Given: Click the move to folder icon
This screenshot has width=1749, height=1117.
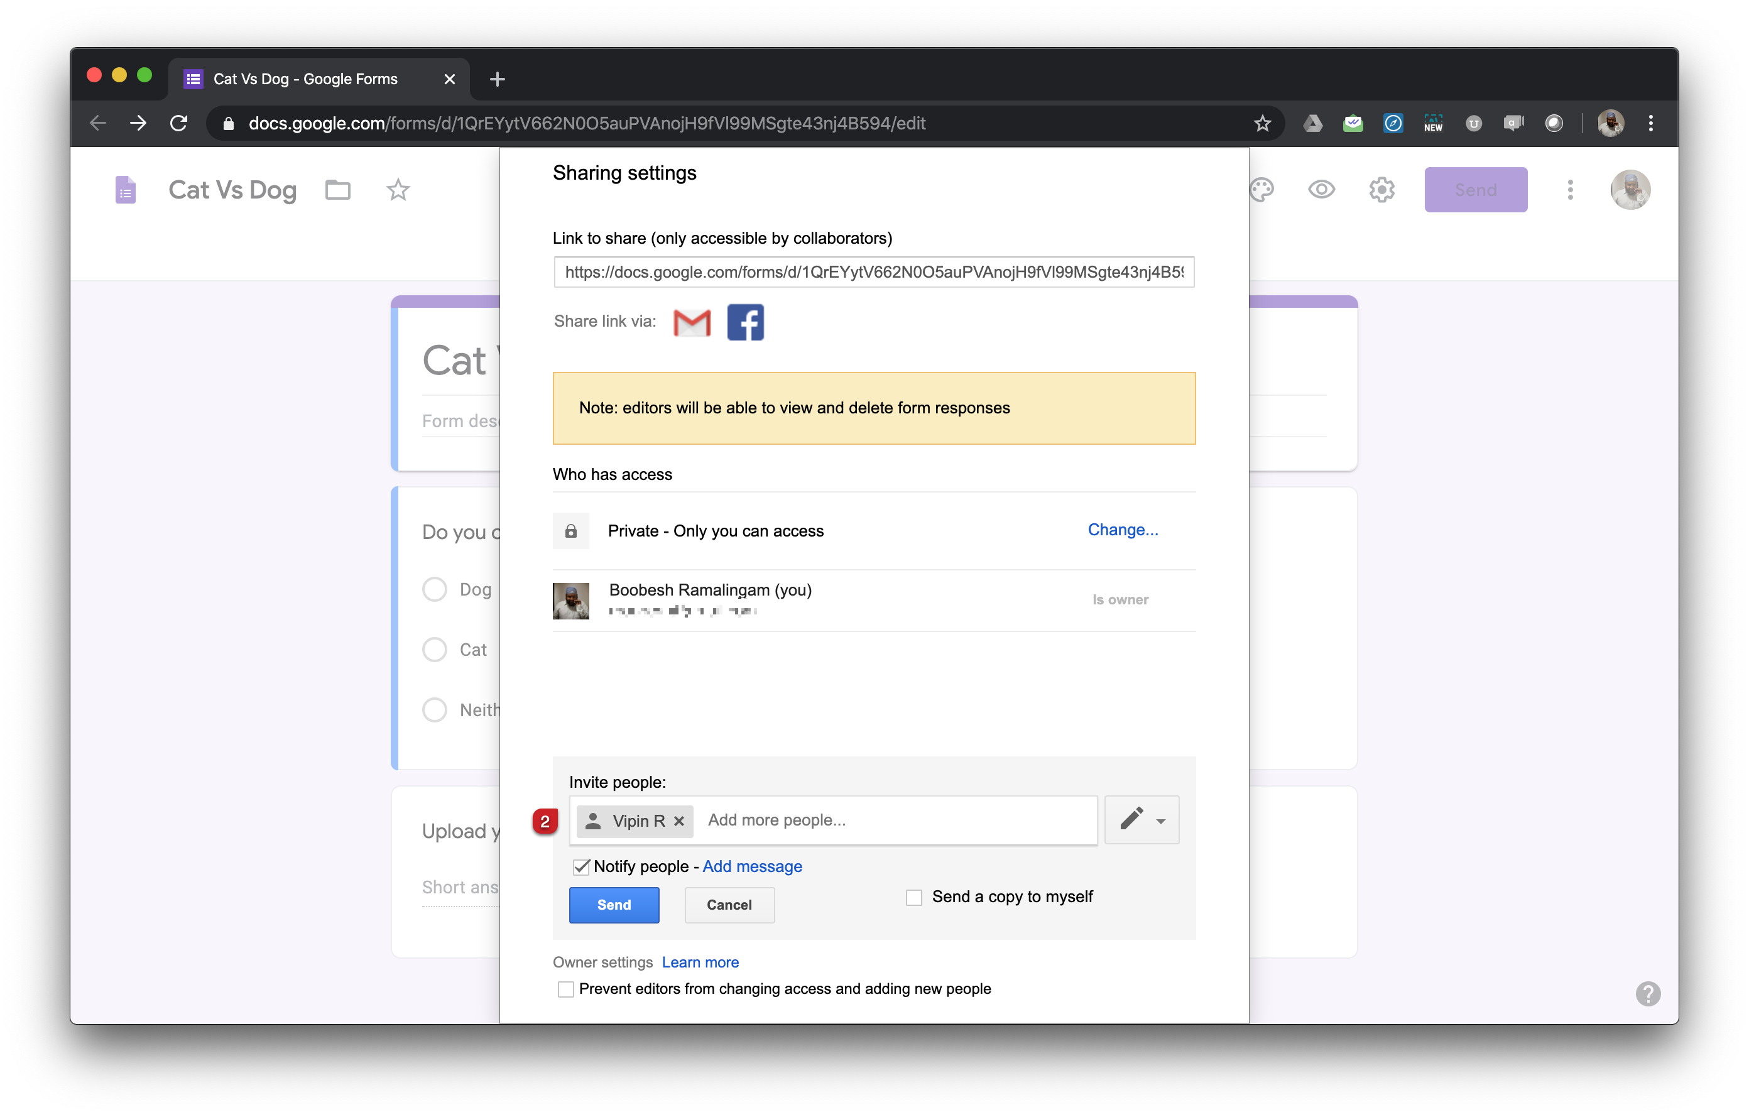Looking at the screenshot, I should (x=338, y=190).
